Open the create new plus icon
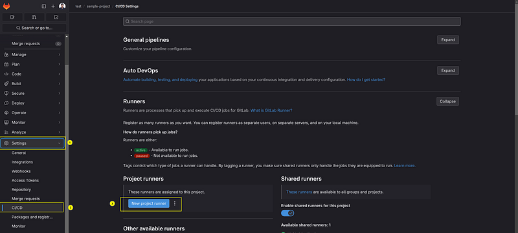Screen dimensions: 518x233 pos(53,6)
